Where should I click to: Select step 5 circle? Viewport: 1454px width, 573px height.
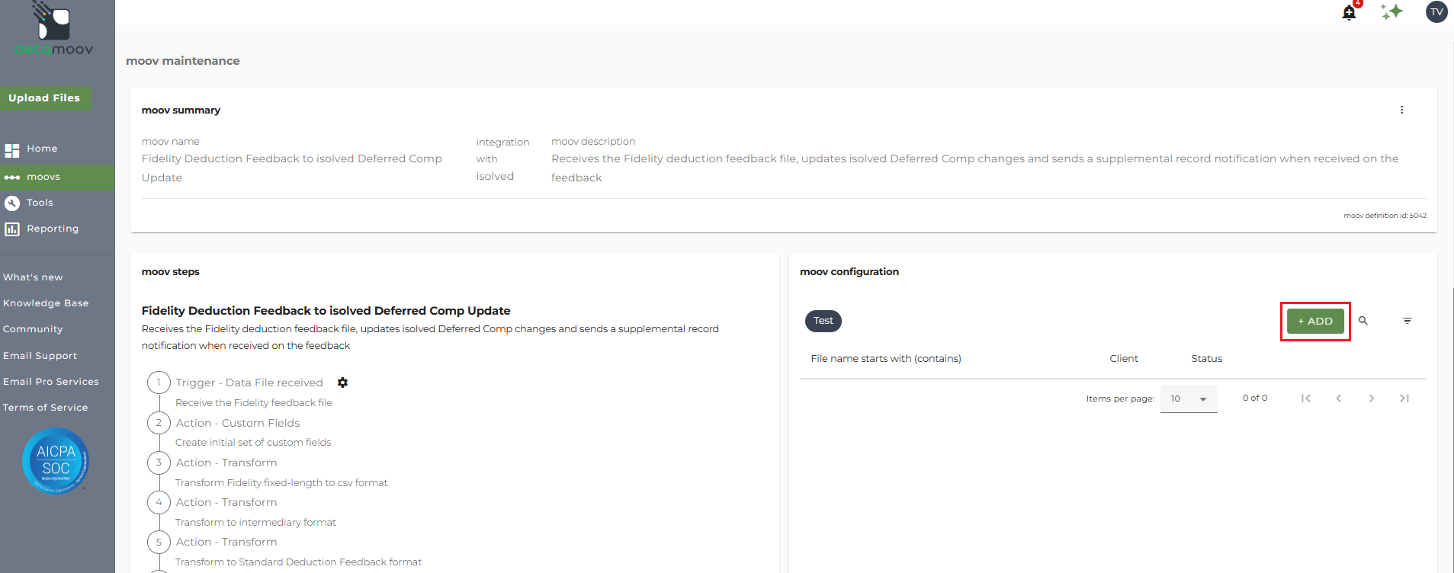click(x=159, y=542)
